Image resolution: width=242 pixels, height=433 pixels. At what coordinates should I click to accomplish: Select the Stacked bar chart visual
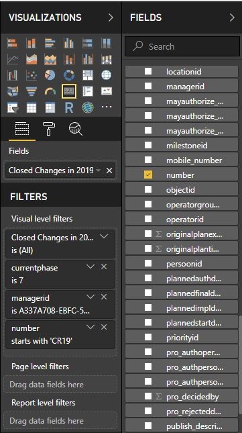pyautogui.click(x=13, y=43)
